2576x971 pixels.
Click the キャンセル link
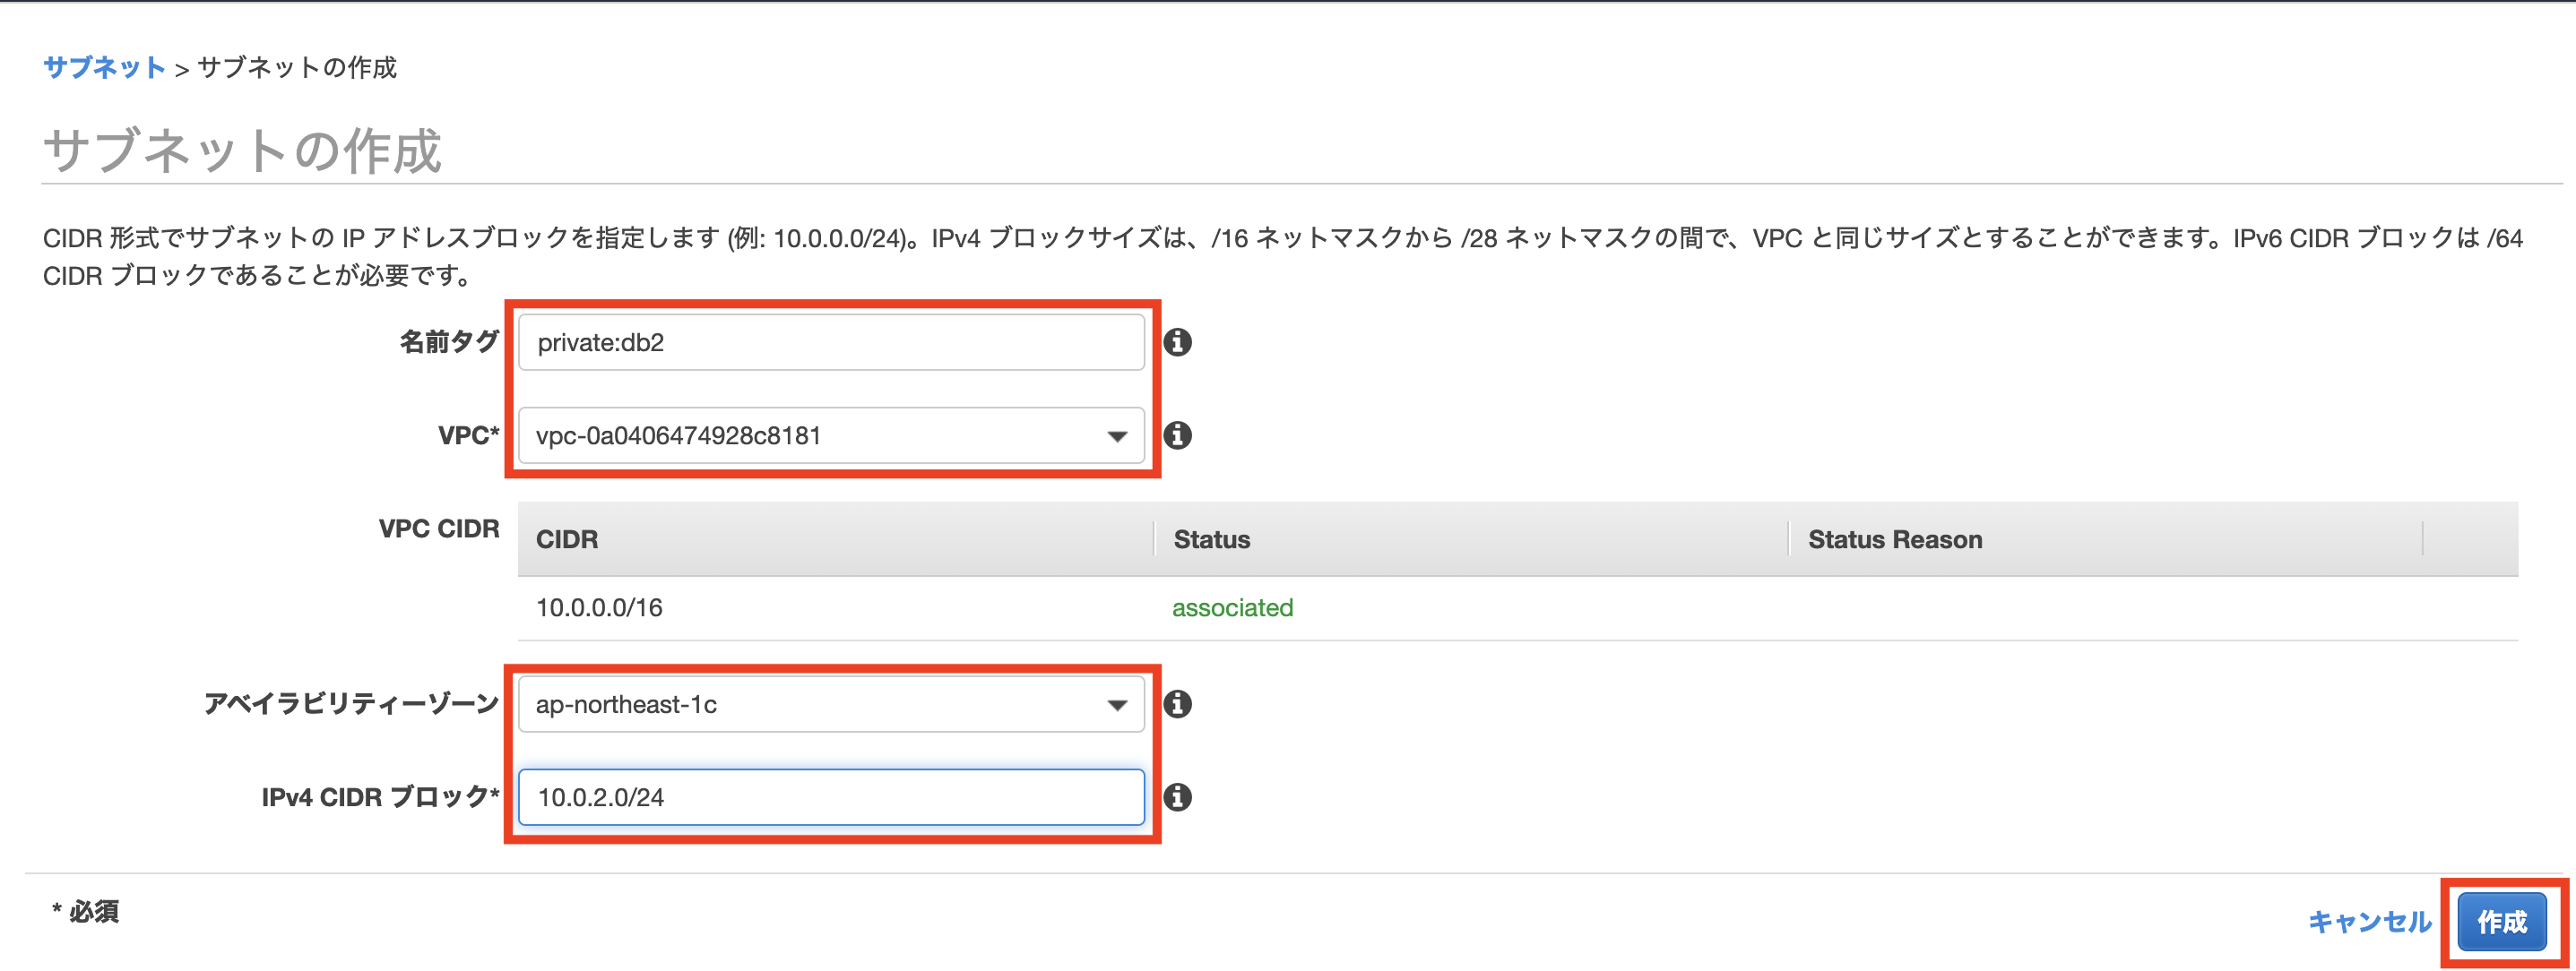[2369, 921]
